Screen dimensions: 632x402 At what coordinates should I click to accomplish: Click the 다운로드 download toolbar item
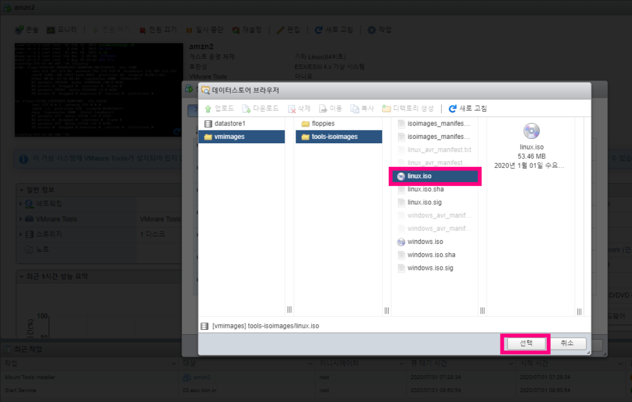[x=260, y=109]
